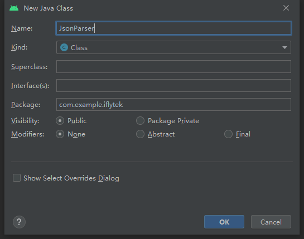Enable Show Select Overrides Dialog checkbox
Viewport: 304px width, 239px height.
(x=17, y=178)
